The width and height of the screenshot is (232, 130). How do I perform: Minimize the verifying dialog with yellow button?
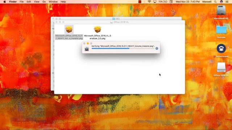click(88, 43)
